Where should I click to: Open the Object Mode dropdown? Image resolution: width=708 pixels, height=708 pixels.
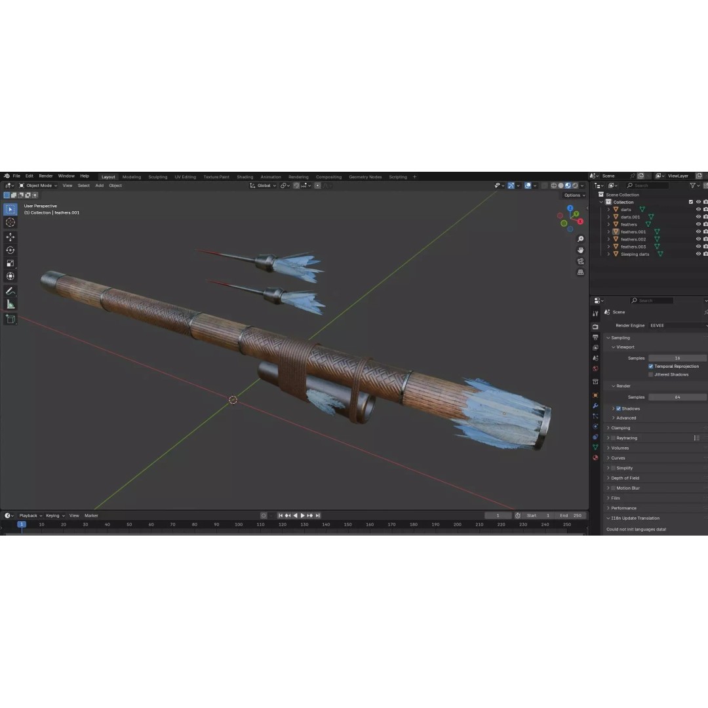point(38,186)
